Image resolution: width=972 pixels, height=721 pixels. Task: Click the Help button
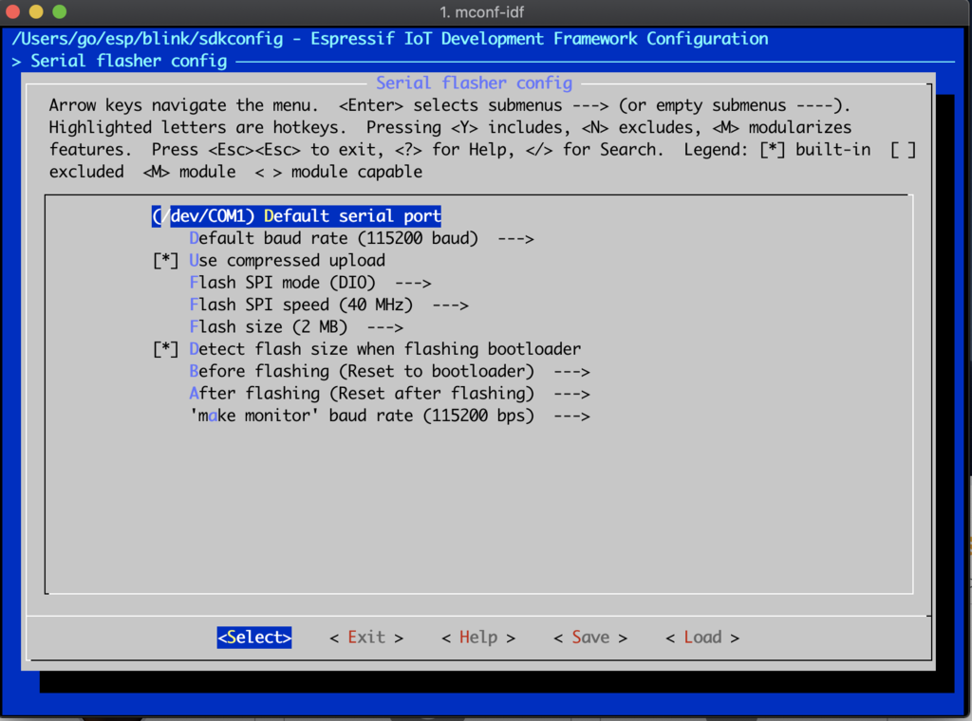[x=478, y=638]
